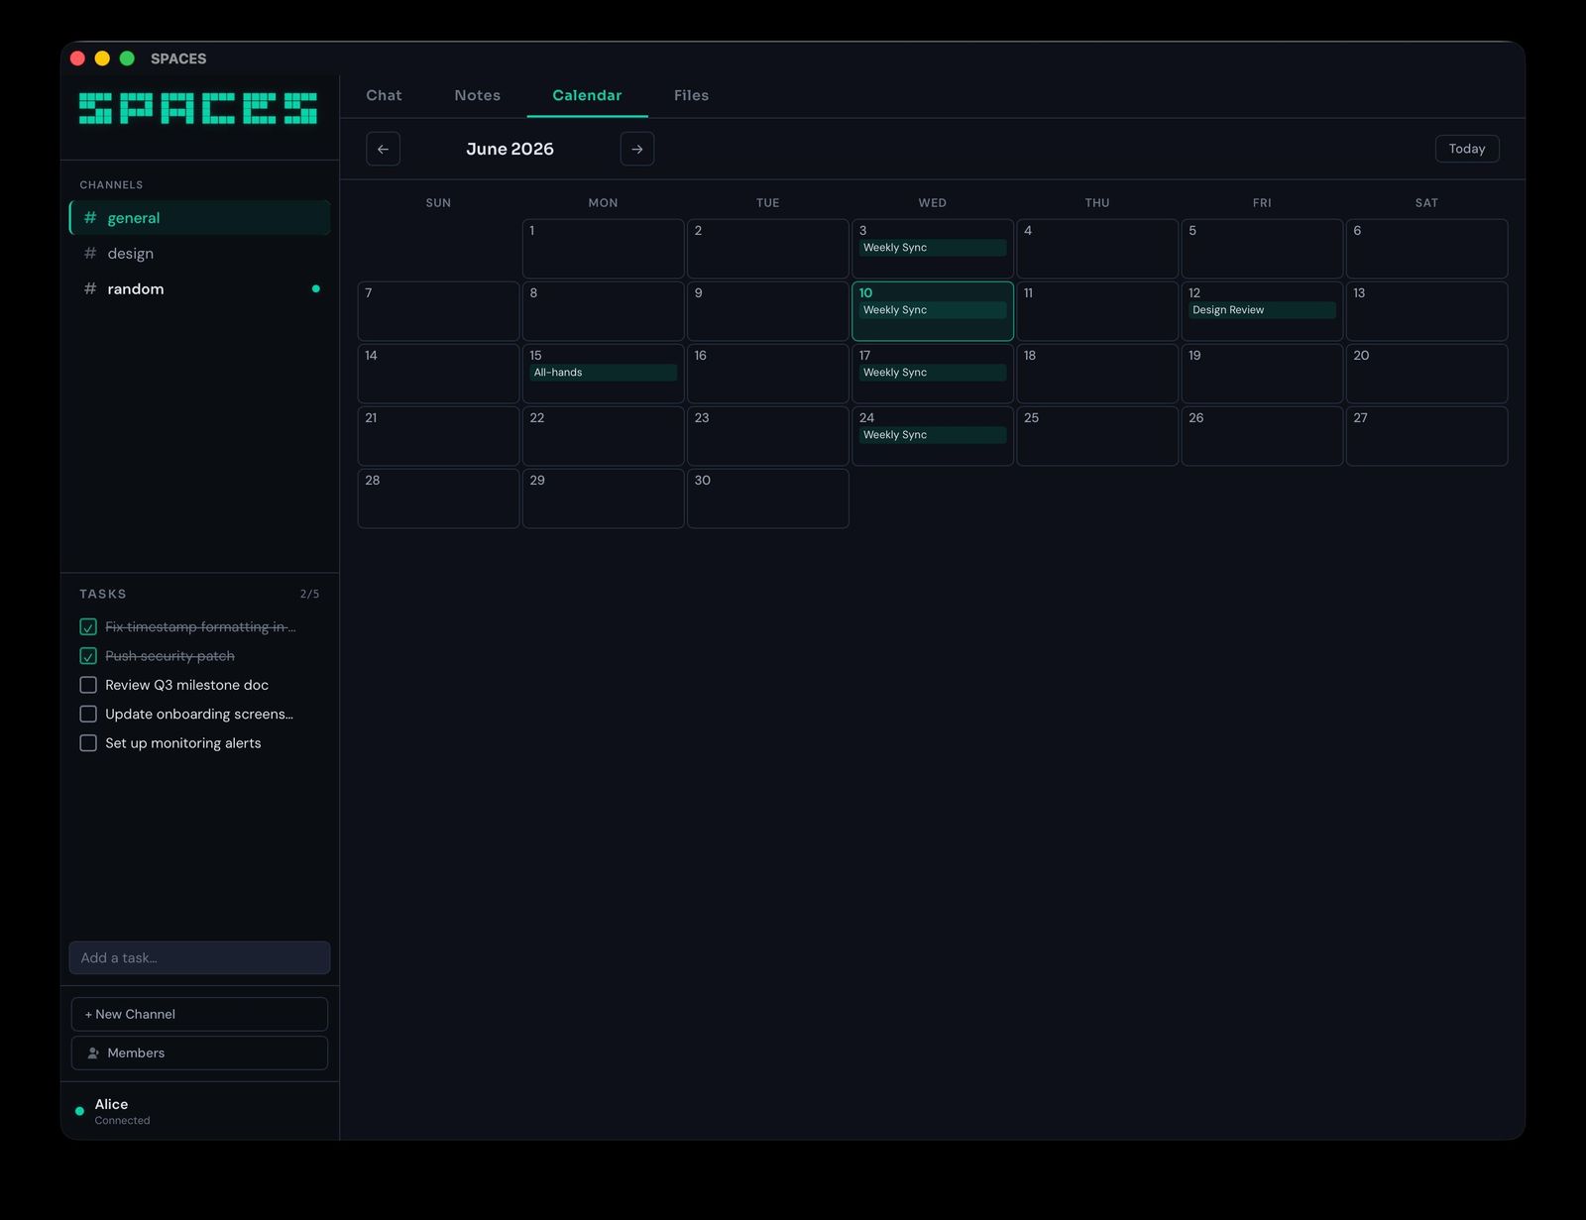Click the 2/5 task counter
Viewport: 1586px width, 1220px height.
click(x=310, y=594)
